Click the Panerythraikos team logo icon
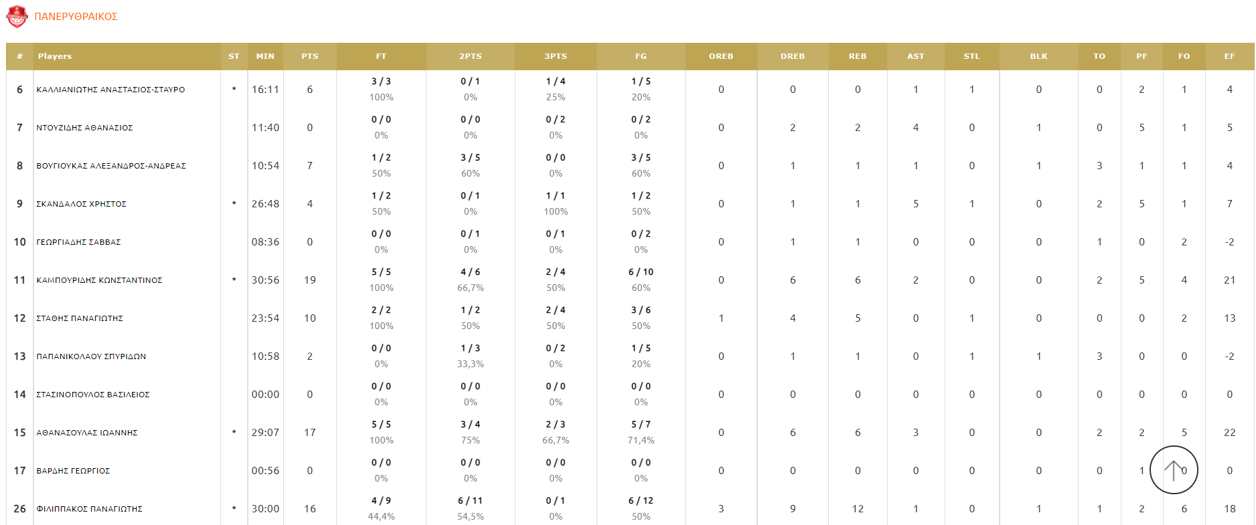1256x525 pixels. [17, 16]
